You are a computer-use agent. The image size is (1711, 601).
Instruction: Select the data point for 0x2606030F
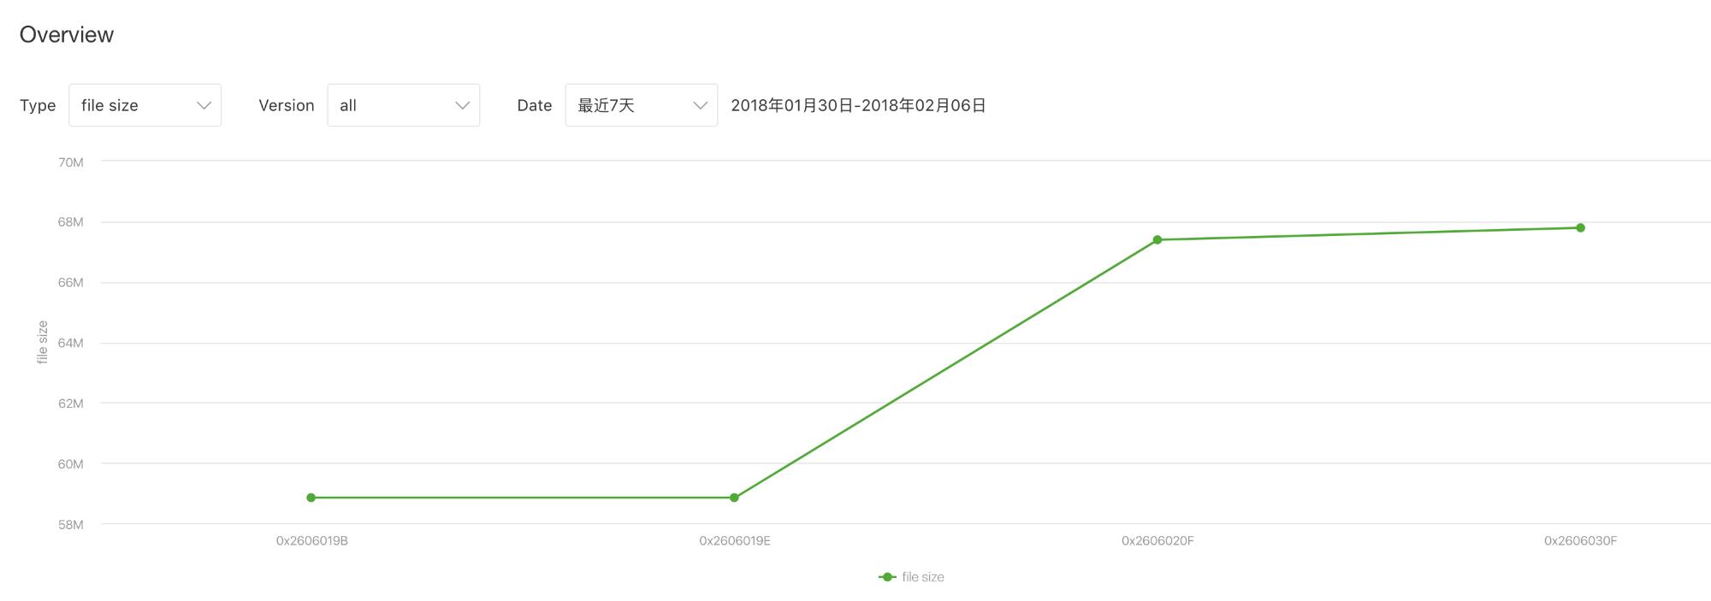[x=1580, y=228]
